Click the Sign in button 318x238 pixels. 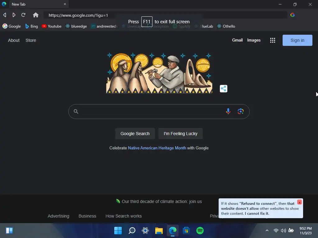(297, 40)
